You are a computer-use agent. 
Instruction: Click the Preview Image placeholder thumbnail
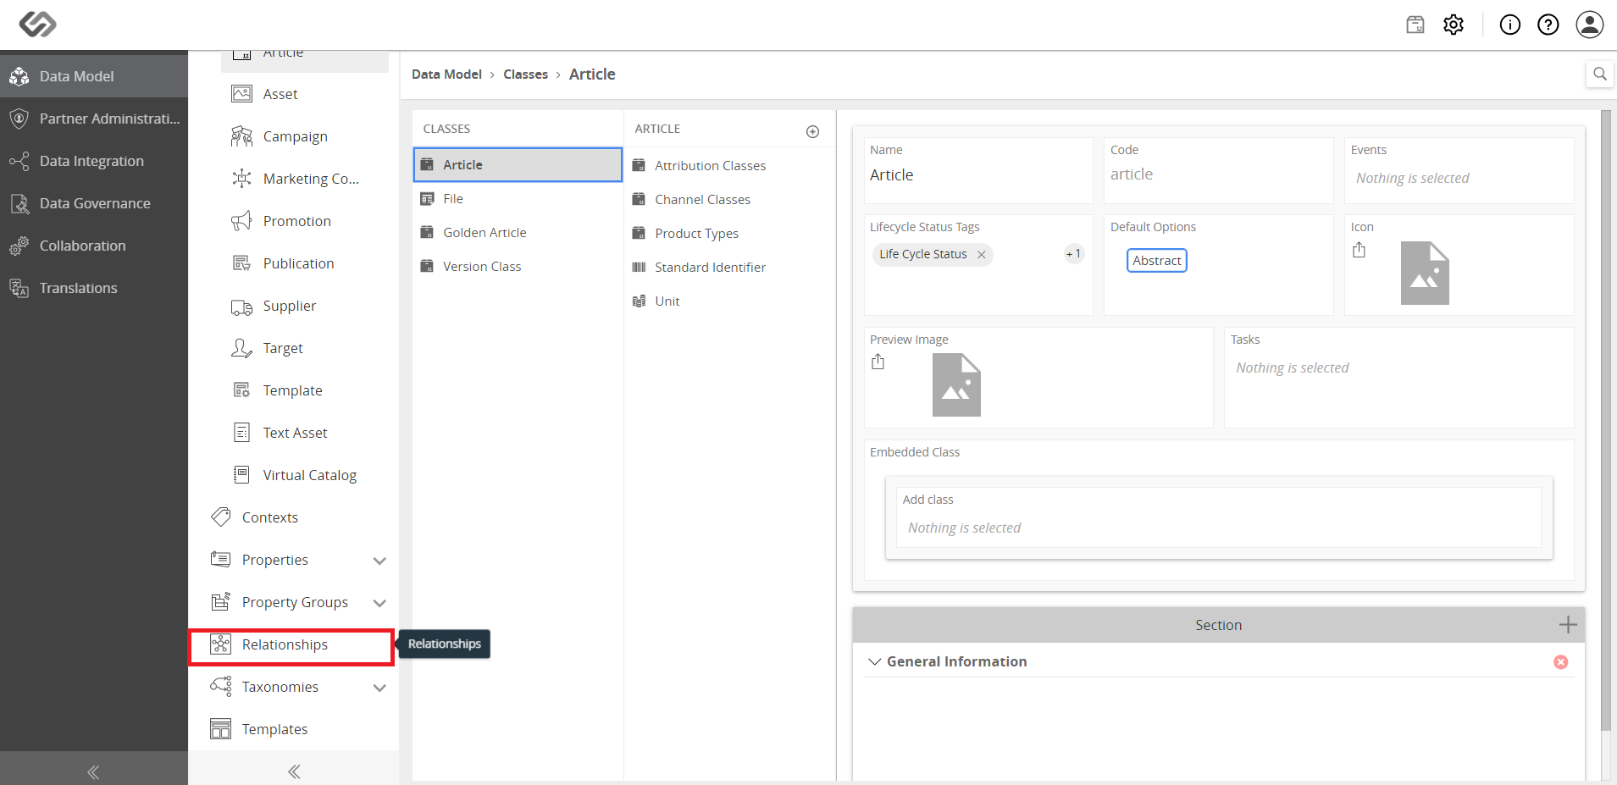click(x=956, y=385)
